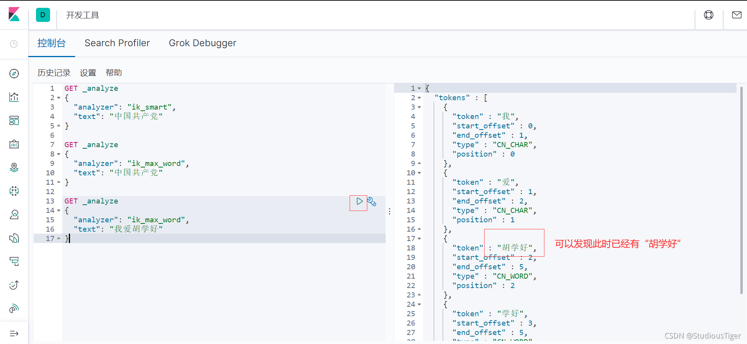747x344 pixels.
Task: Collapse tokens array at response line 2
Action: click(x=419, y=98)
